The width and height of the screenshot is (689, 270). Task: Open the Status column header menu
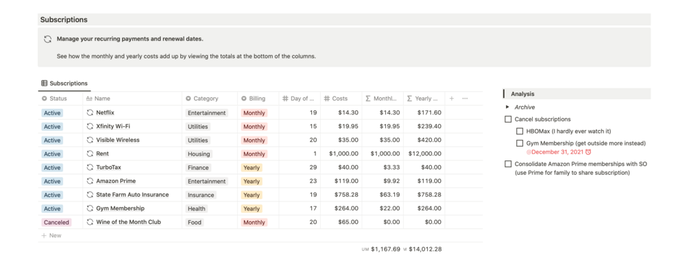click(x=60, y=99)
